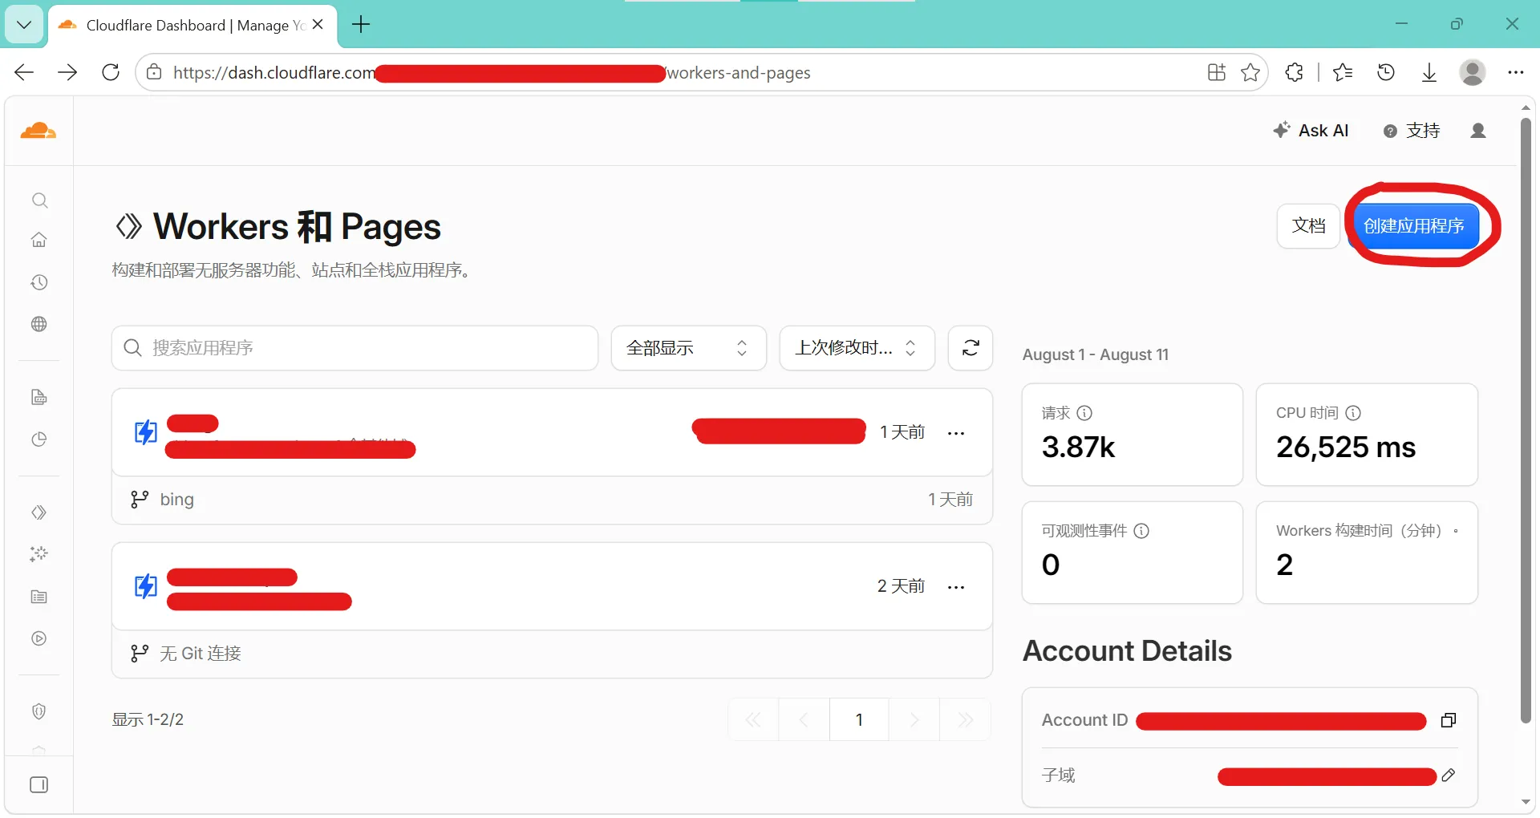Expand the 全部显示 filter dropdown
Viewport: 1540px width, 818px height.
coord(689,348)
